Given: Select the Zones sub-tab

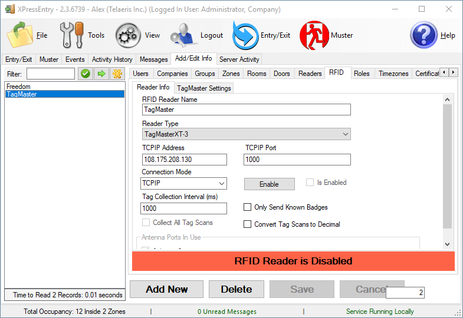Looking at the screenshot, I should tap(231, 74).
